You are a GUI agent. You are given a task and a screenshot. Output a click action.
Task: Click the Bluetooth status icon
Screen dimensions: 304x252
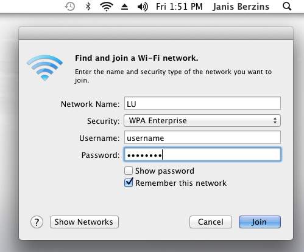tap(88, 7)
